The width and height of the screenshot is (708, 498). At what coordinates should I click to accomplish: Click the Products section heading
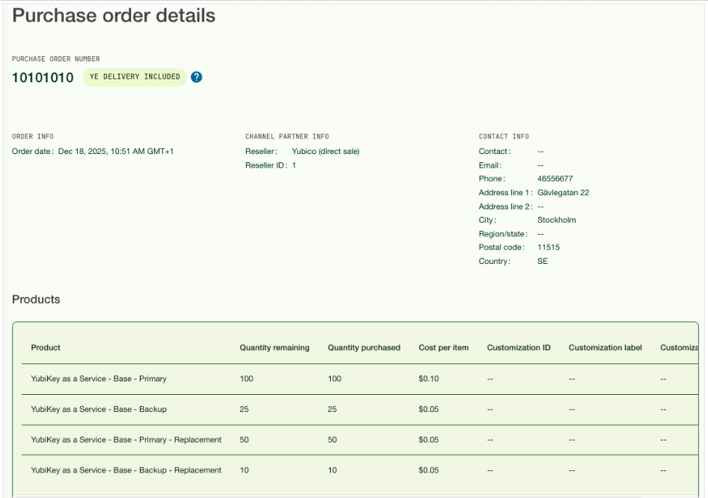[x=36, y=300]
